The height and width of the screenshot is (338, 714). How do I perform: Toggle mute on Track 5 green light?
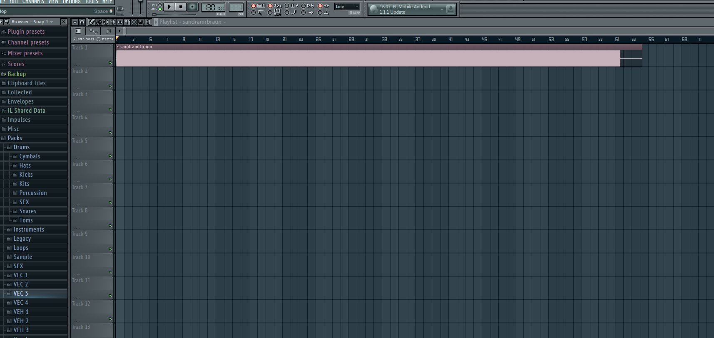[x=110, y=156]
